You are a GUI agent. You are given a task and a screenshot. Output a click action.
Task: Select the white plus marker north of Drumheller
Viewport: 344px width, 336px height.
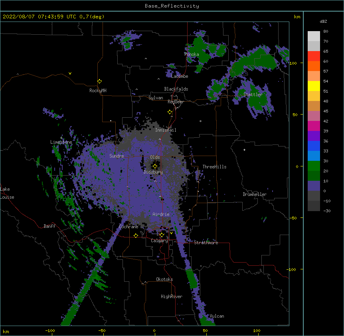[x=244, y=150]
